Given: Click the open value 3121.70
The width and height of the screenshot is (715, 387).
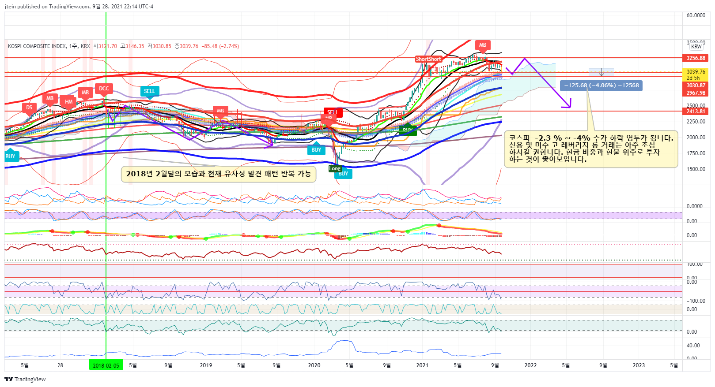Looking at the screenshot, I should tap(108, 46).
